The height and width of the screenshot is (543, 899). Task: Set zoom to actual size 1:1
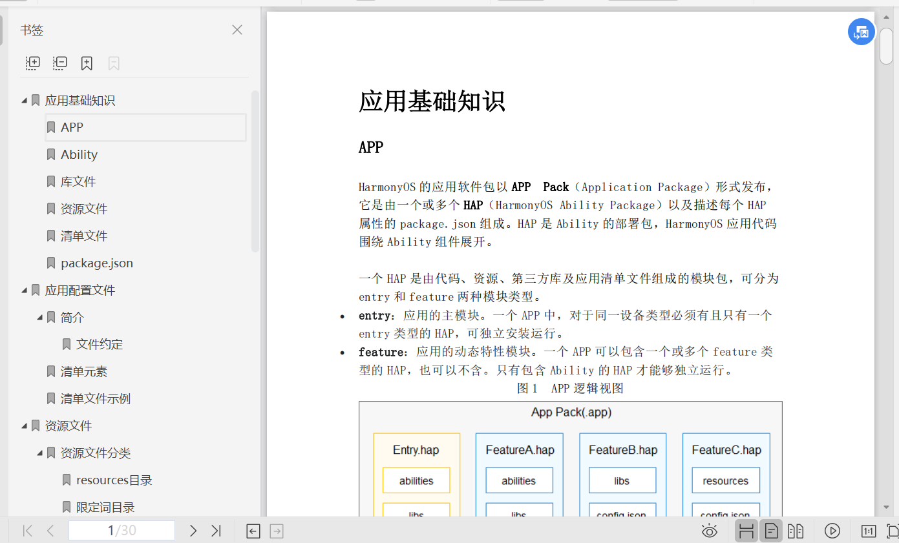click(869, 531)
